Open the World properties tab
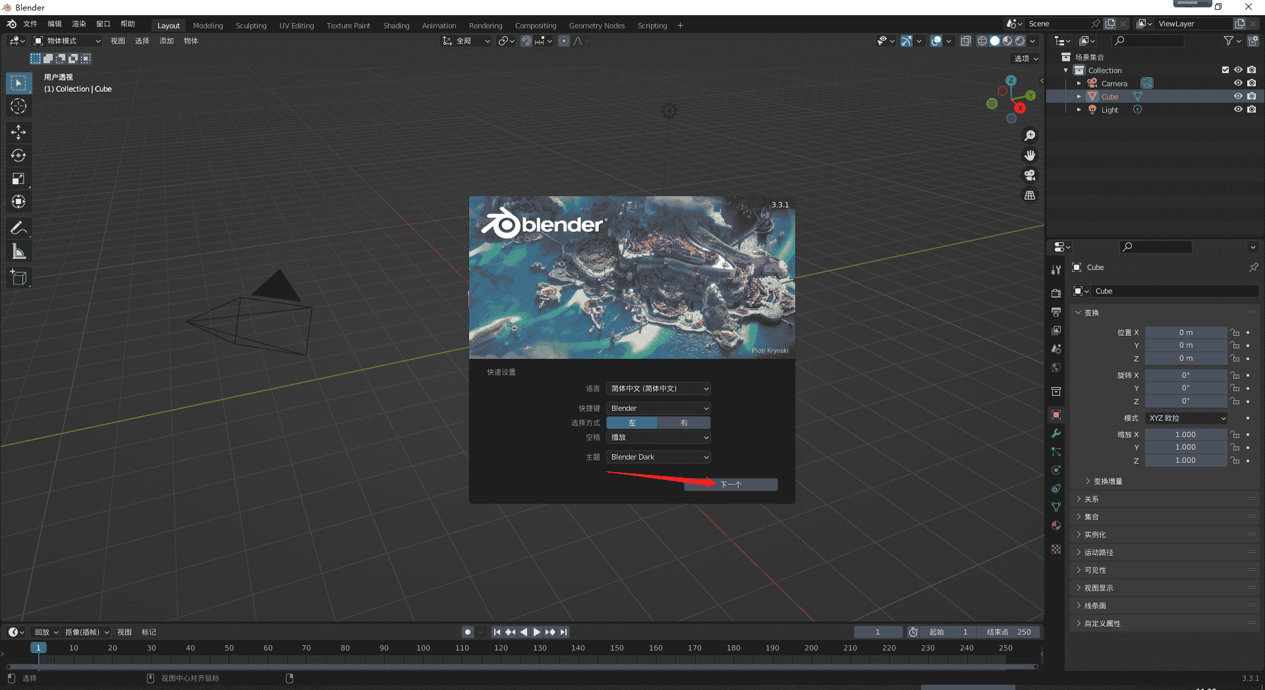Viewport: 1265px width, 690px height. coord(1056,367)
